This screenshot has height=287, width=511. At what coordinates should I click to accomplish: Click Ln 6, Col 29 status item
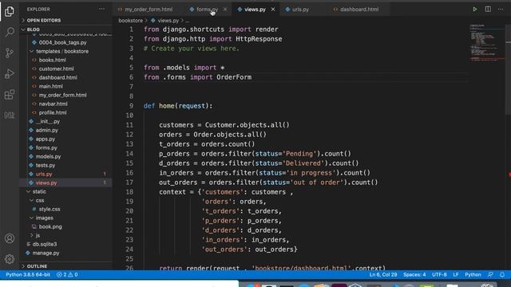click(383, 274)
